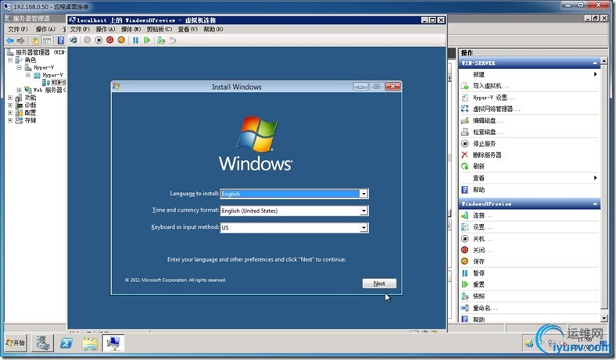This screenshot has height=360, width=616.
Task: Click the red Shut Down VM toolbar icon
Action: point(110,40)
